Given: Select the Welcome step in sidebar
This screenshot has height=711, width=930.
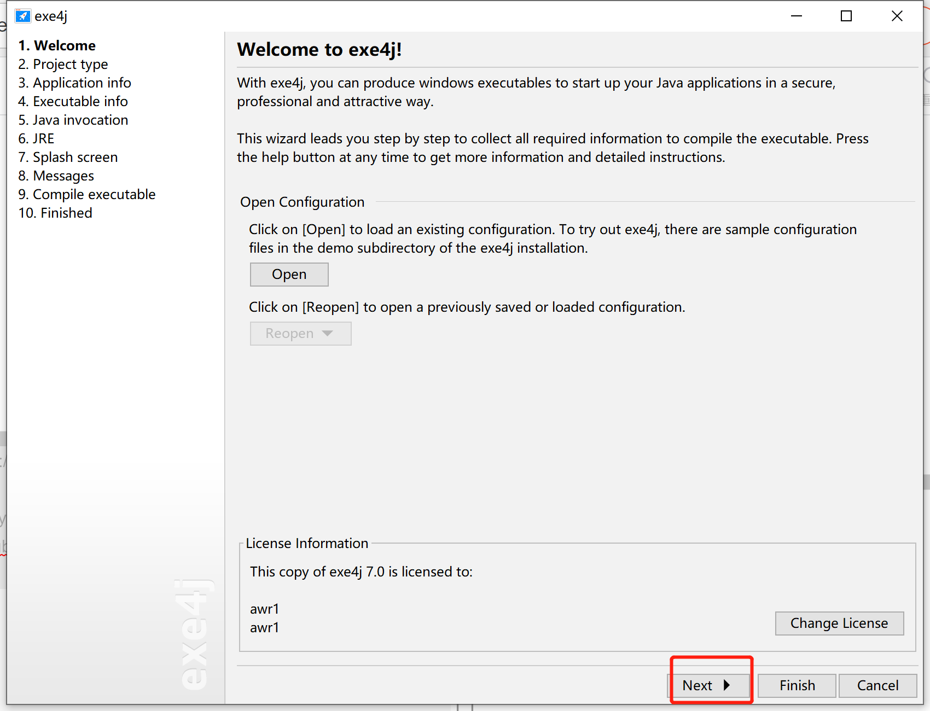Looking at the screenshot, I should click(57, 45).
